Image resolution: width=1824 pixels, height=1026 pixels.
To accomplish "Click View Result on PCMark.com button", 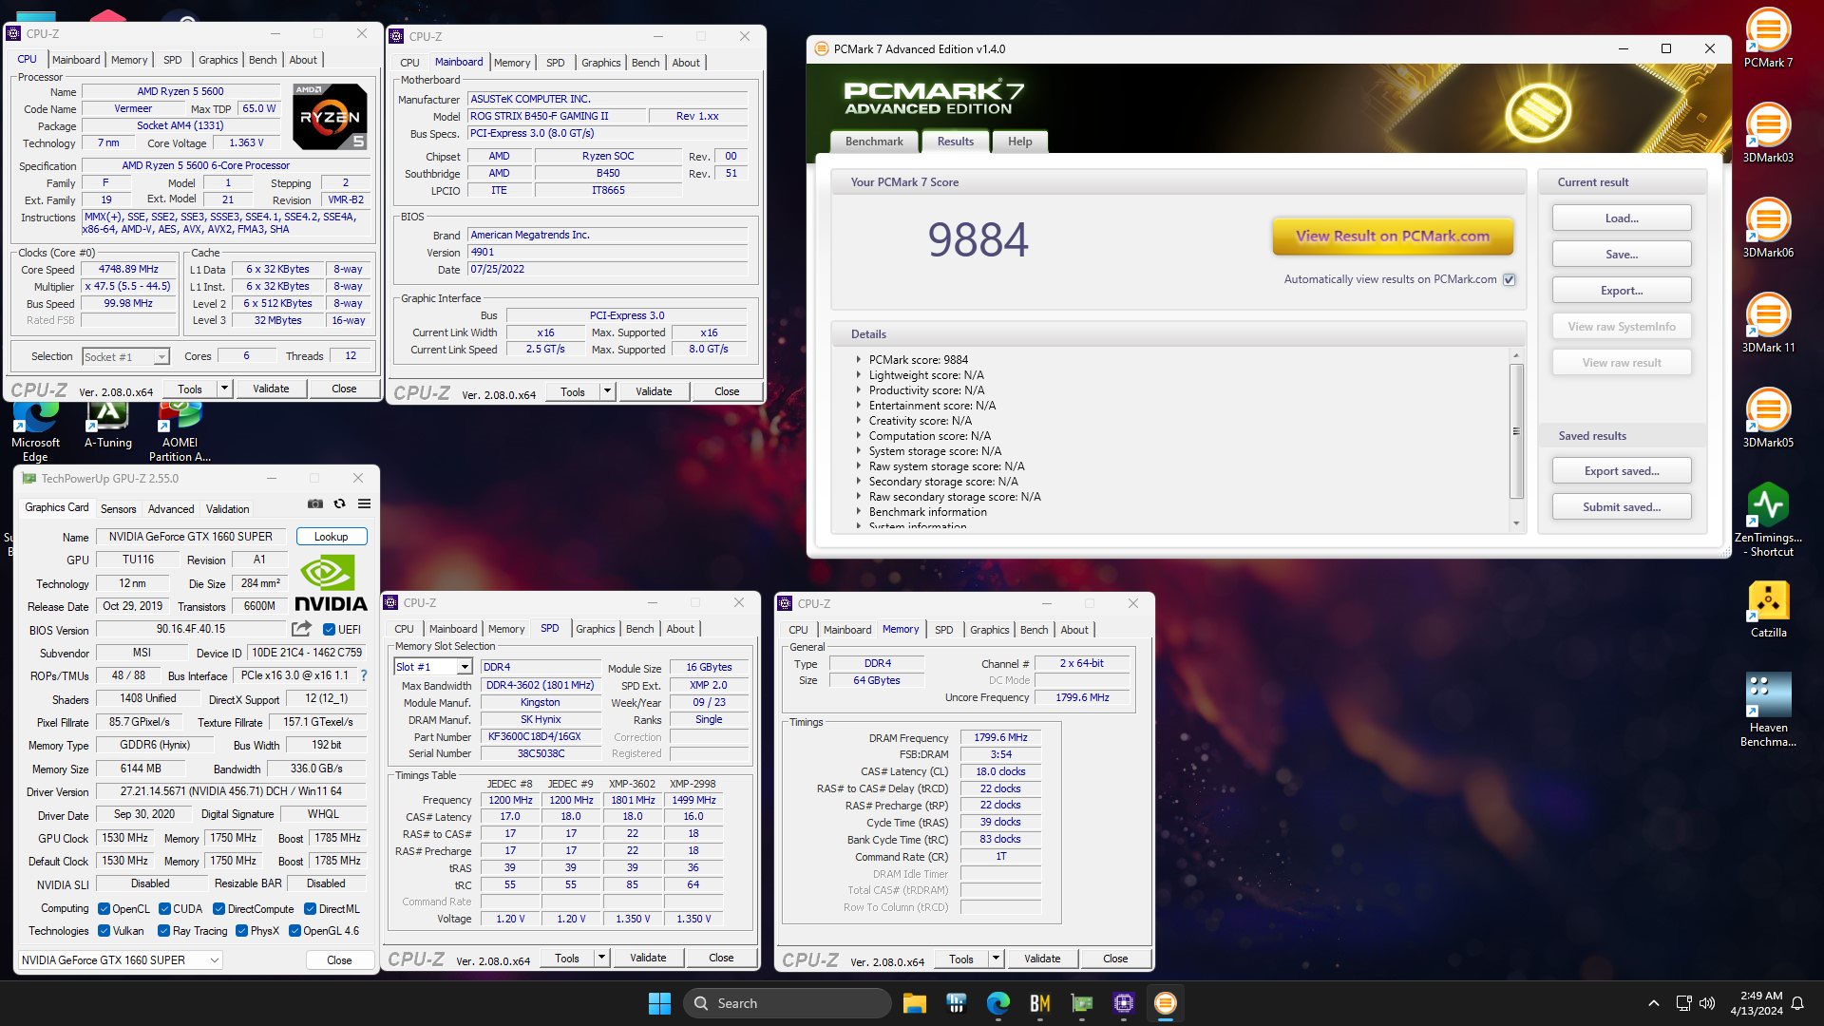I will click(1393, 237).
